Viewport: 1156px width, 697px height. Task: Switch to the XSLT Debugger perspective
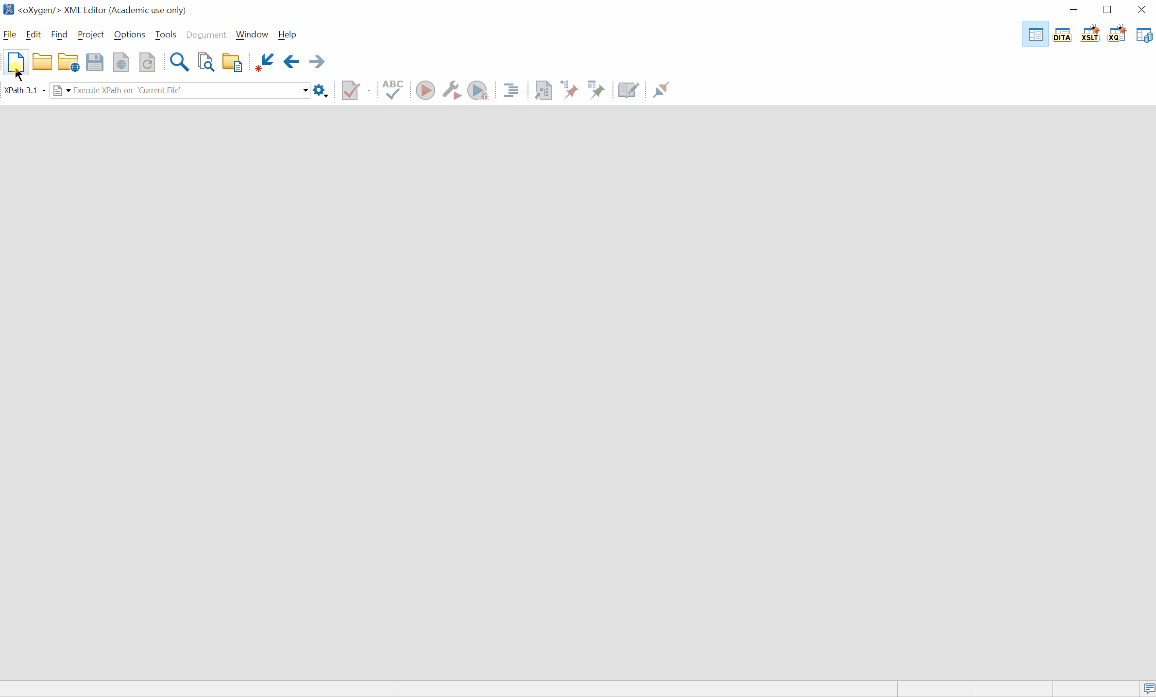1089,34
